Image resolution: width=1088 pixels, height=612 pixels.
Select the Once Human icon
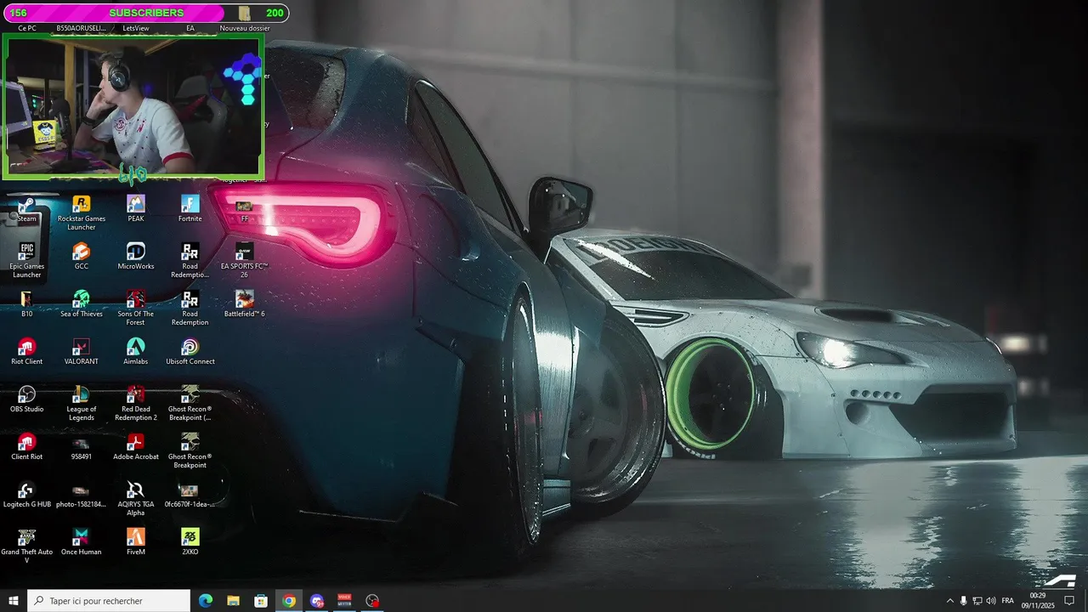82,542
